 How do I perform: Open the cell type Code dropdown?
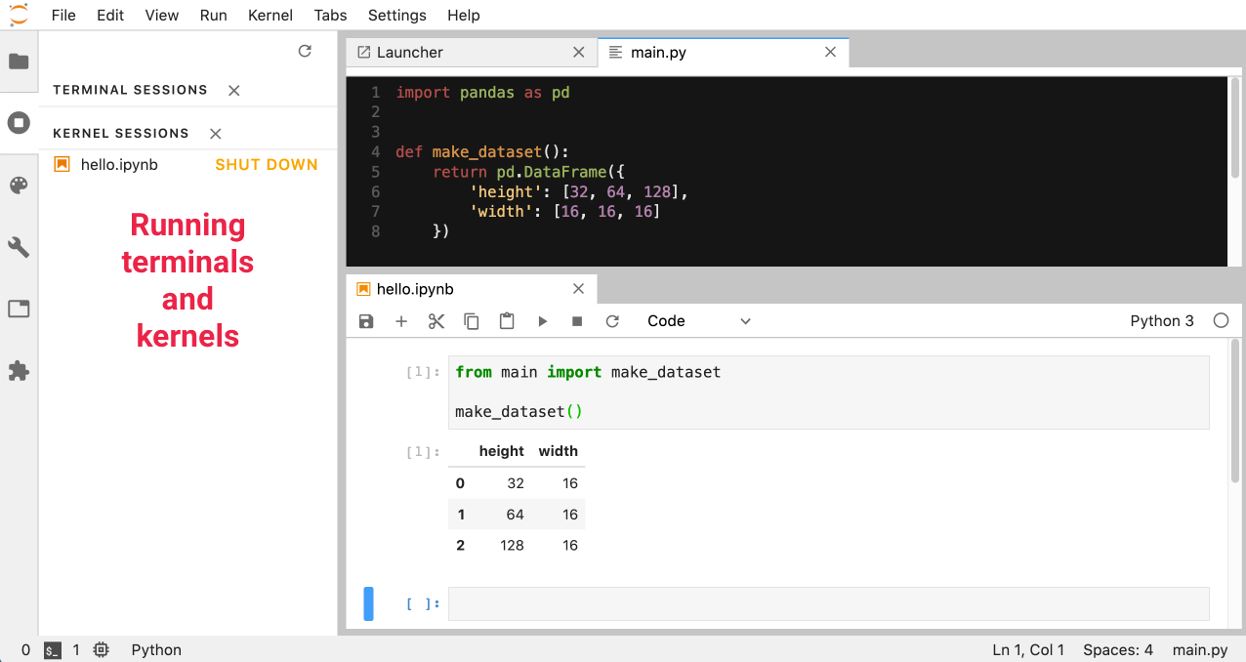698,321
